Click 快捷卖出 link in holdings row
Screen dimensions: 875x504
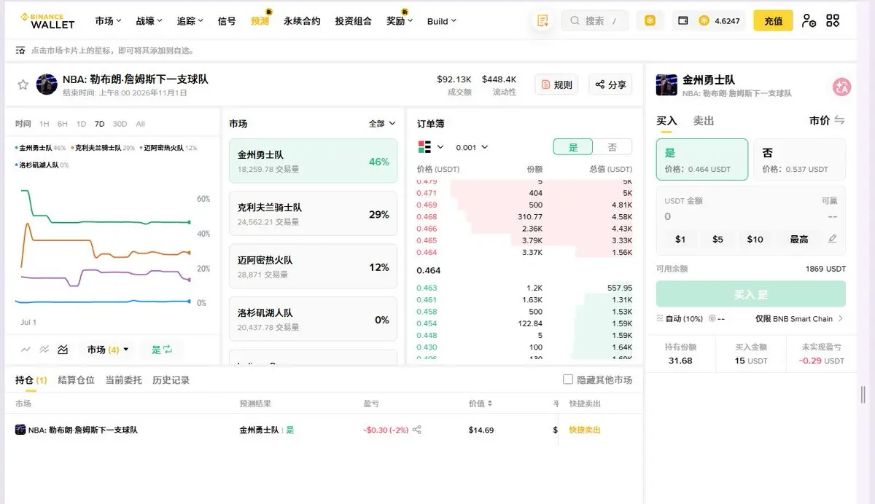coord(585,430)
